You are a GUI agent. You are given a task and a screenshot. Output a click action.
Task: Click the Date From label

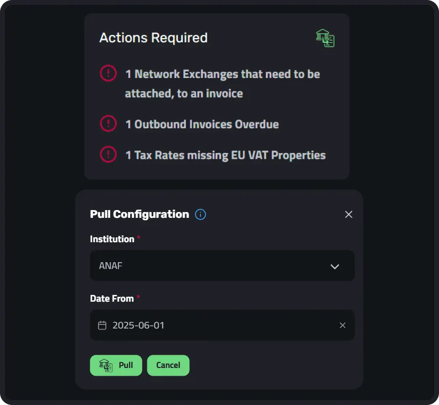coord(112,298)
